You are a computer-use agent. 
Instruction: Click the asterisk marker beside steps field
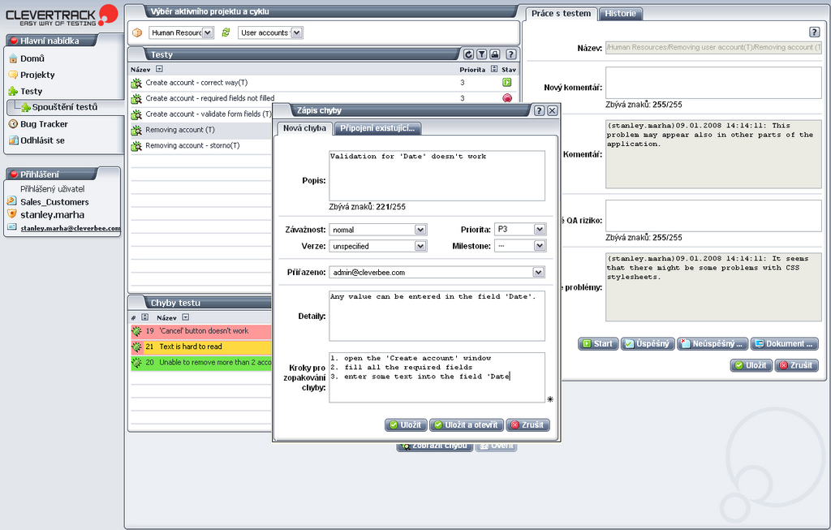(550, 399)
